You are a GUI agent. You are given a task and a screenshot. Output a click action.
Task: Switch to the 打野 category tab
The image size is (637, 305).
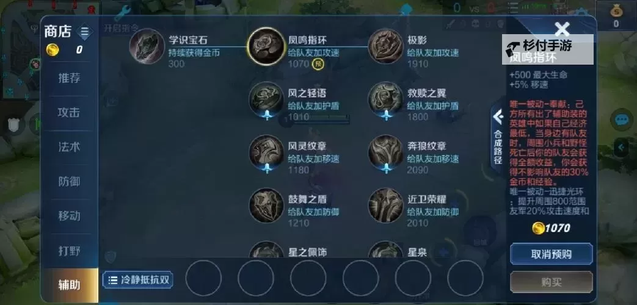[x=68, y=251]
